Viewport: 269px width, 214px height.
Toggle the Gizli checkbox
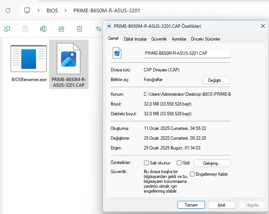coord(179,163)
